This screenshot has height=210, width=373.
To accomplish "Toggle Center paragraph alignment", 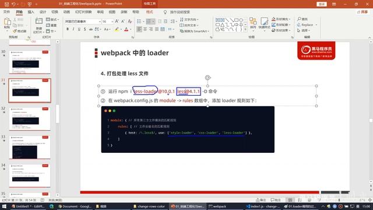I will pyautogui.click(x=145, y=29).
